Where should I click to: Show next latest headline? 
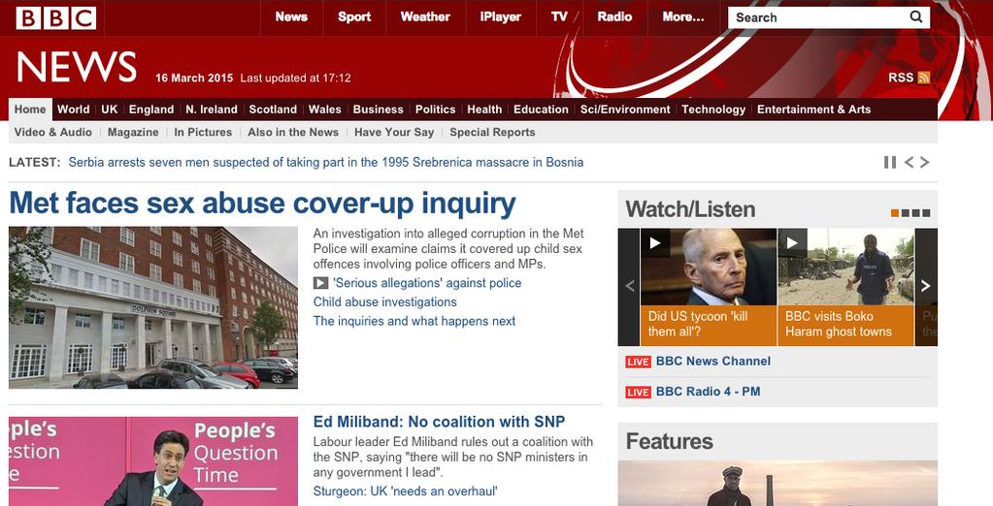coord(925,163)
